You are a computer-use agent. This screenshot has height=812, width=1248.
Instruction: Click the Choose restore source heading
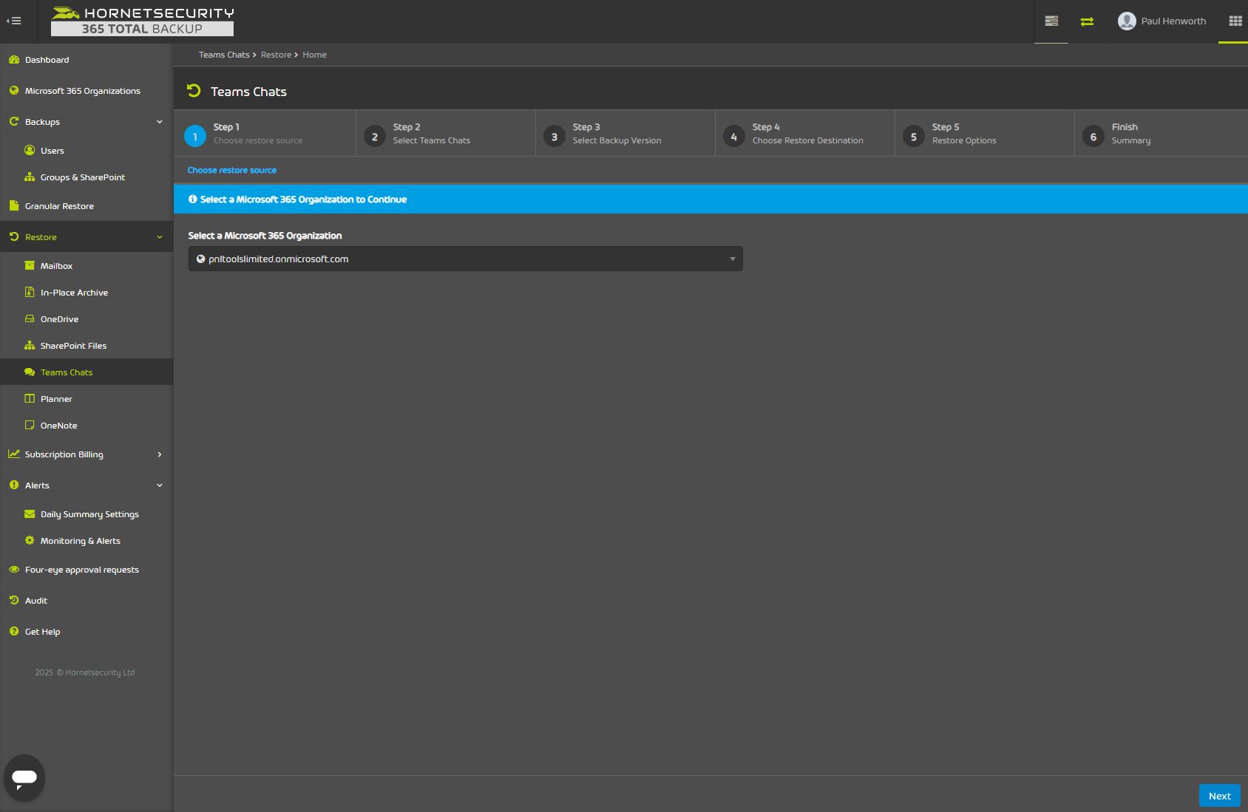pyautogui.click(x=232, y=170)
